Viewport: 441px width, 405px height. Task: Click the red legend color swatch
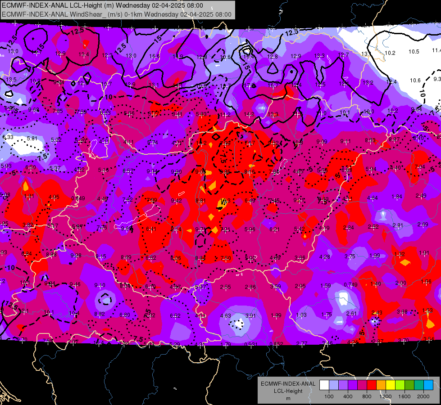372,385
